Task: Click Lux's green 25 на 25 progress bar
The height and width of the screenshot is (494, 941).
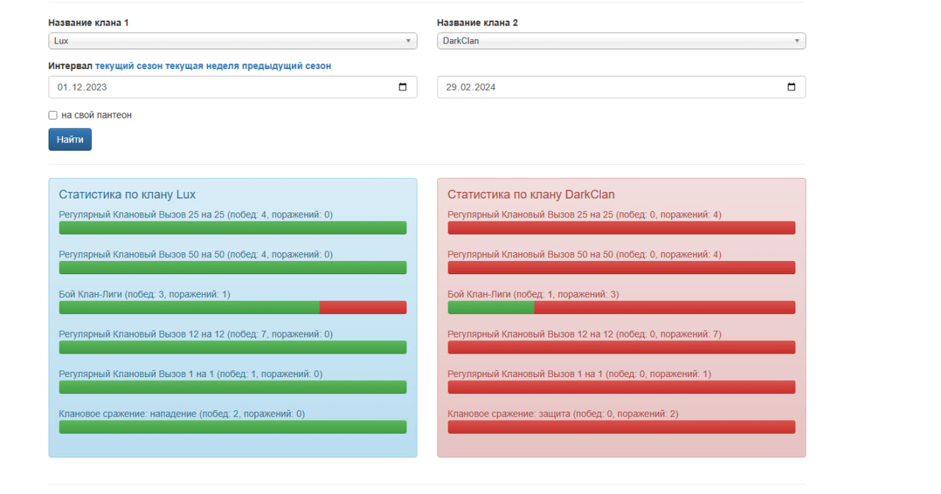Action: point(232,228)
